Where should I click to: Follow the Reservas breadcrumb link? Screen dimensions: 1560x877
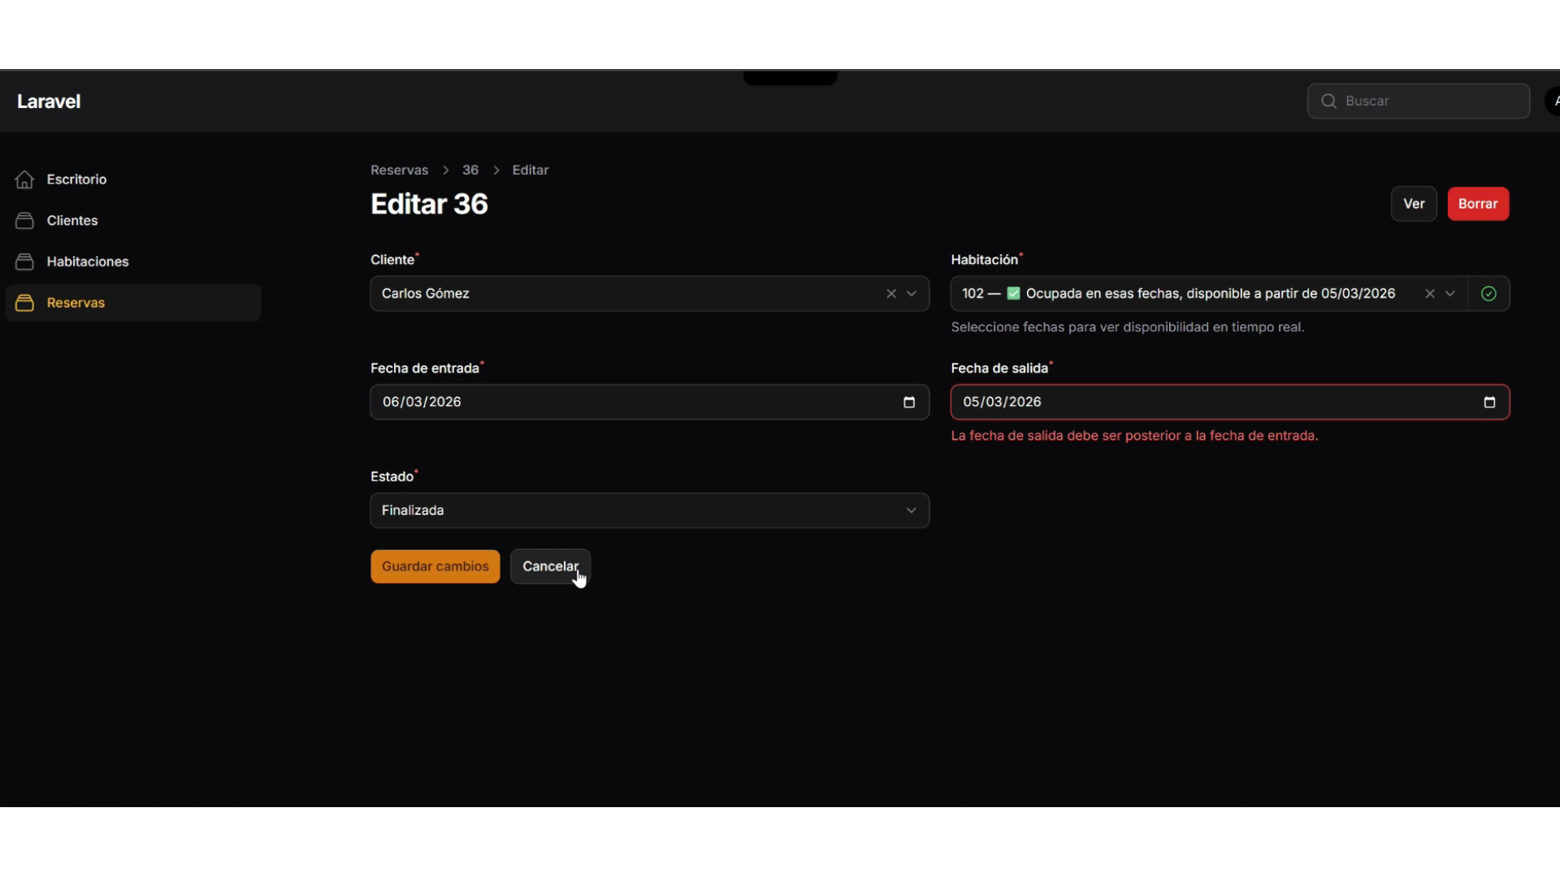pyautogui.click(x=399, y=170)
